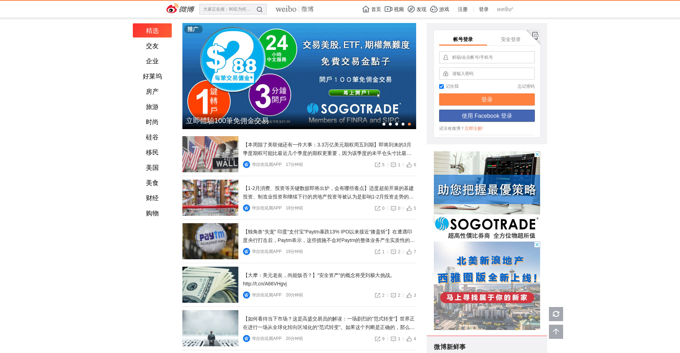
Task: Select 硅谷 category in sidebar
Action: (x=152, y=137)
